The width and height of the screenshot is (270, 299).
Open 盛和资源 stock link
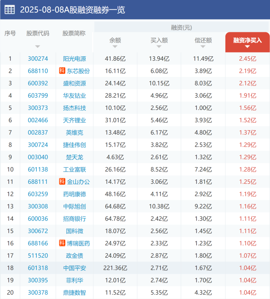point(75,83)
